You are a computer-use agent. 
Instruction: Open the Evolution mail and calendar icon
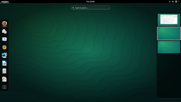(x=5, y=31)
